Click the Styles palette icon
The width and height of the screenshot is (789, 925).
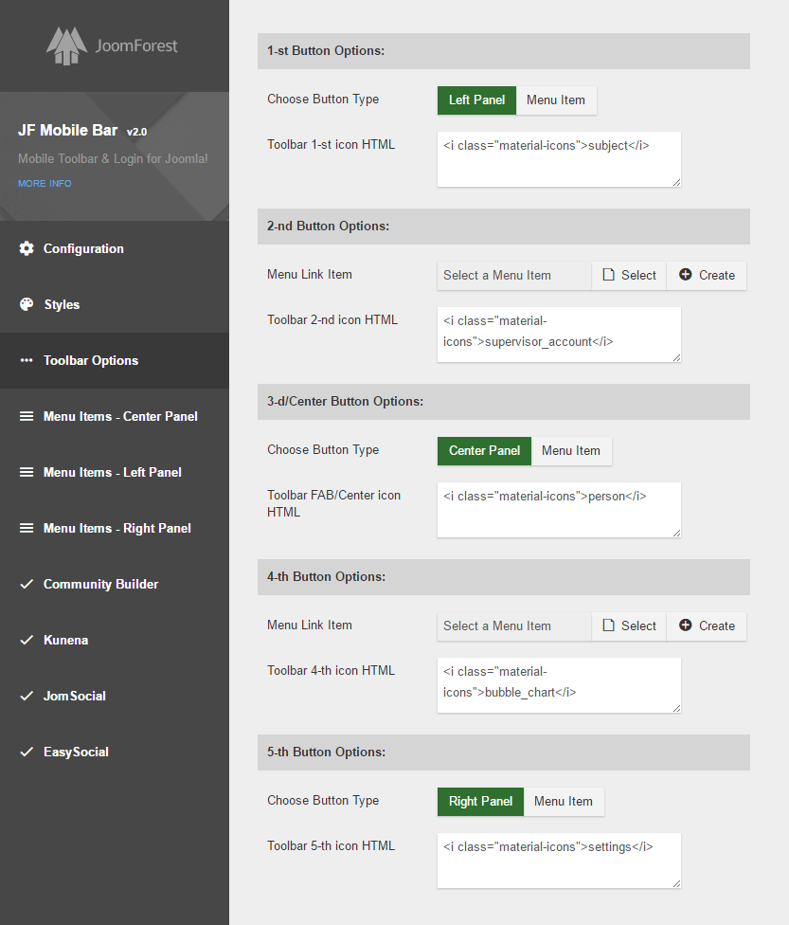point(27,304)
